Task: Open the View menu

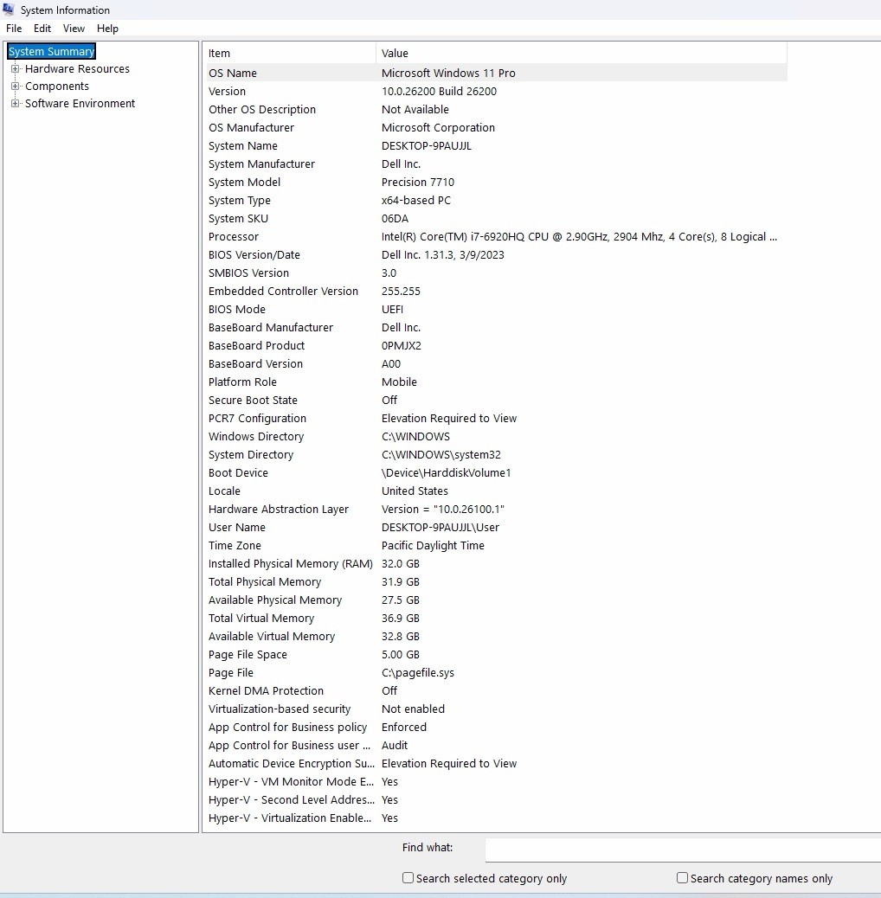Action: coord(74,29)
